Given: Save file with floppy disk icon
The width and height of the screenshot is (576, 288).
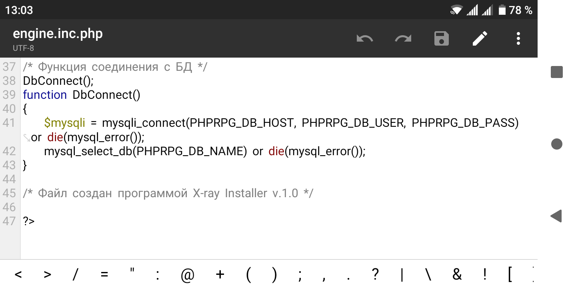Looking at the screenshot, I should pyautogui.click(x=442, y=38).
